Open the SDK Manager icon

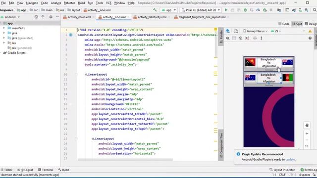307,10
